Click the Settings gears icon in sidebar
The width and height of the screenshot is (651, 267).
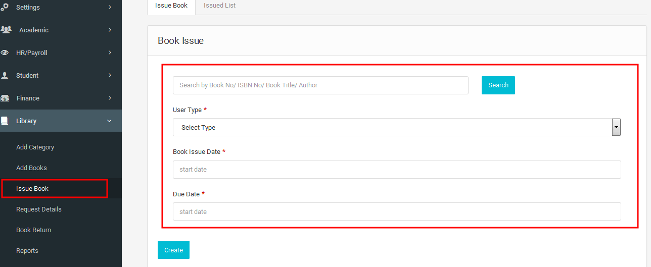[5, 7]
